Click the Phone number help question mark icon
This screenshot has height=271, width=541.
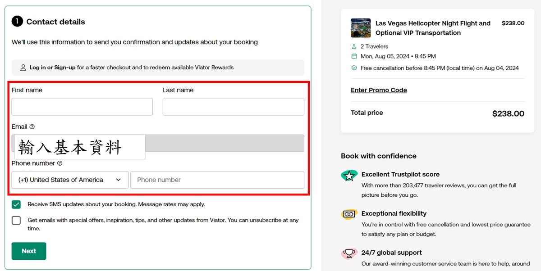pyautogui.click(x=60, y=163)
